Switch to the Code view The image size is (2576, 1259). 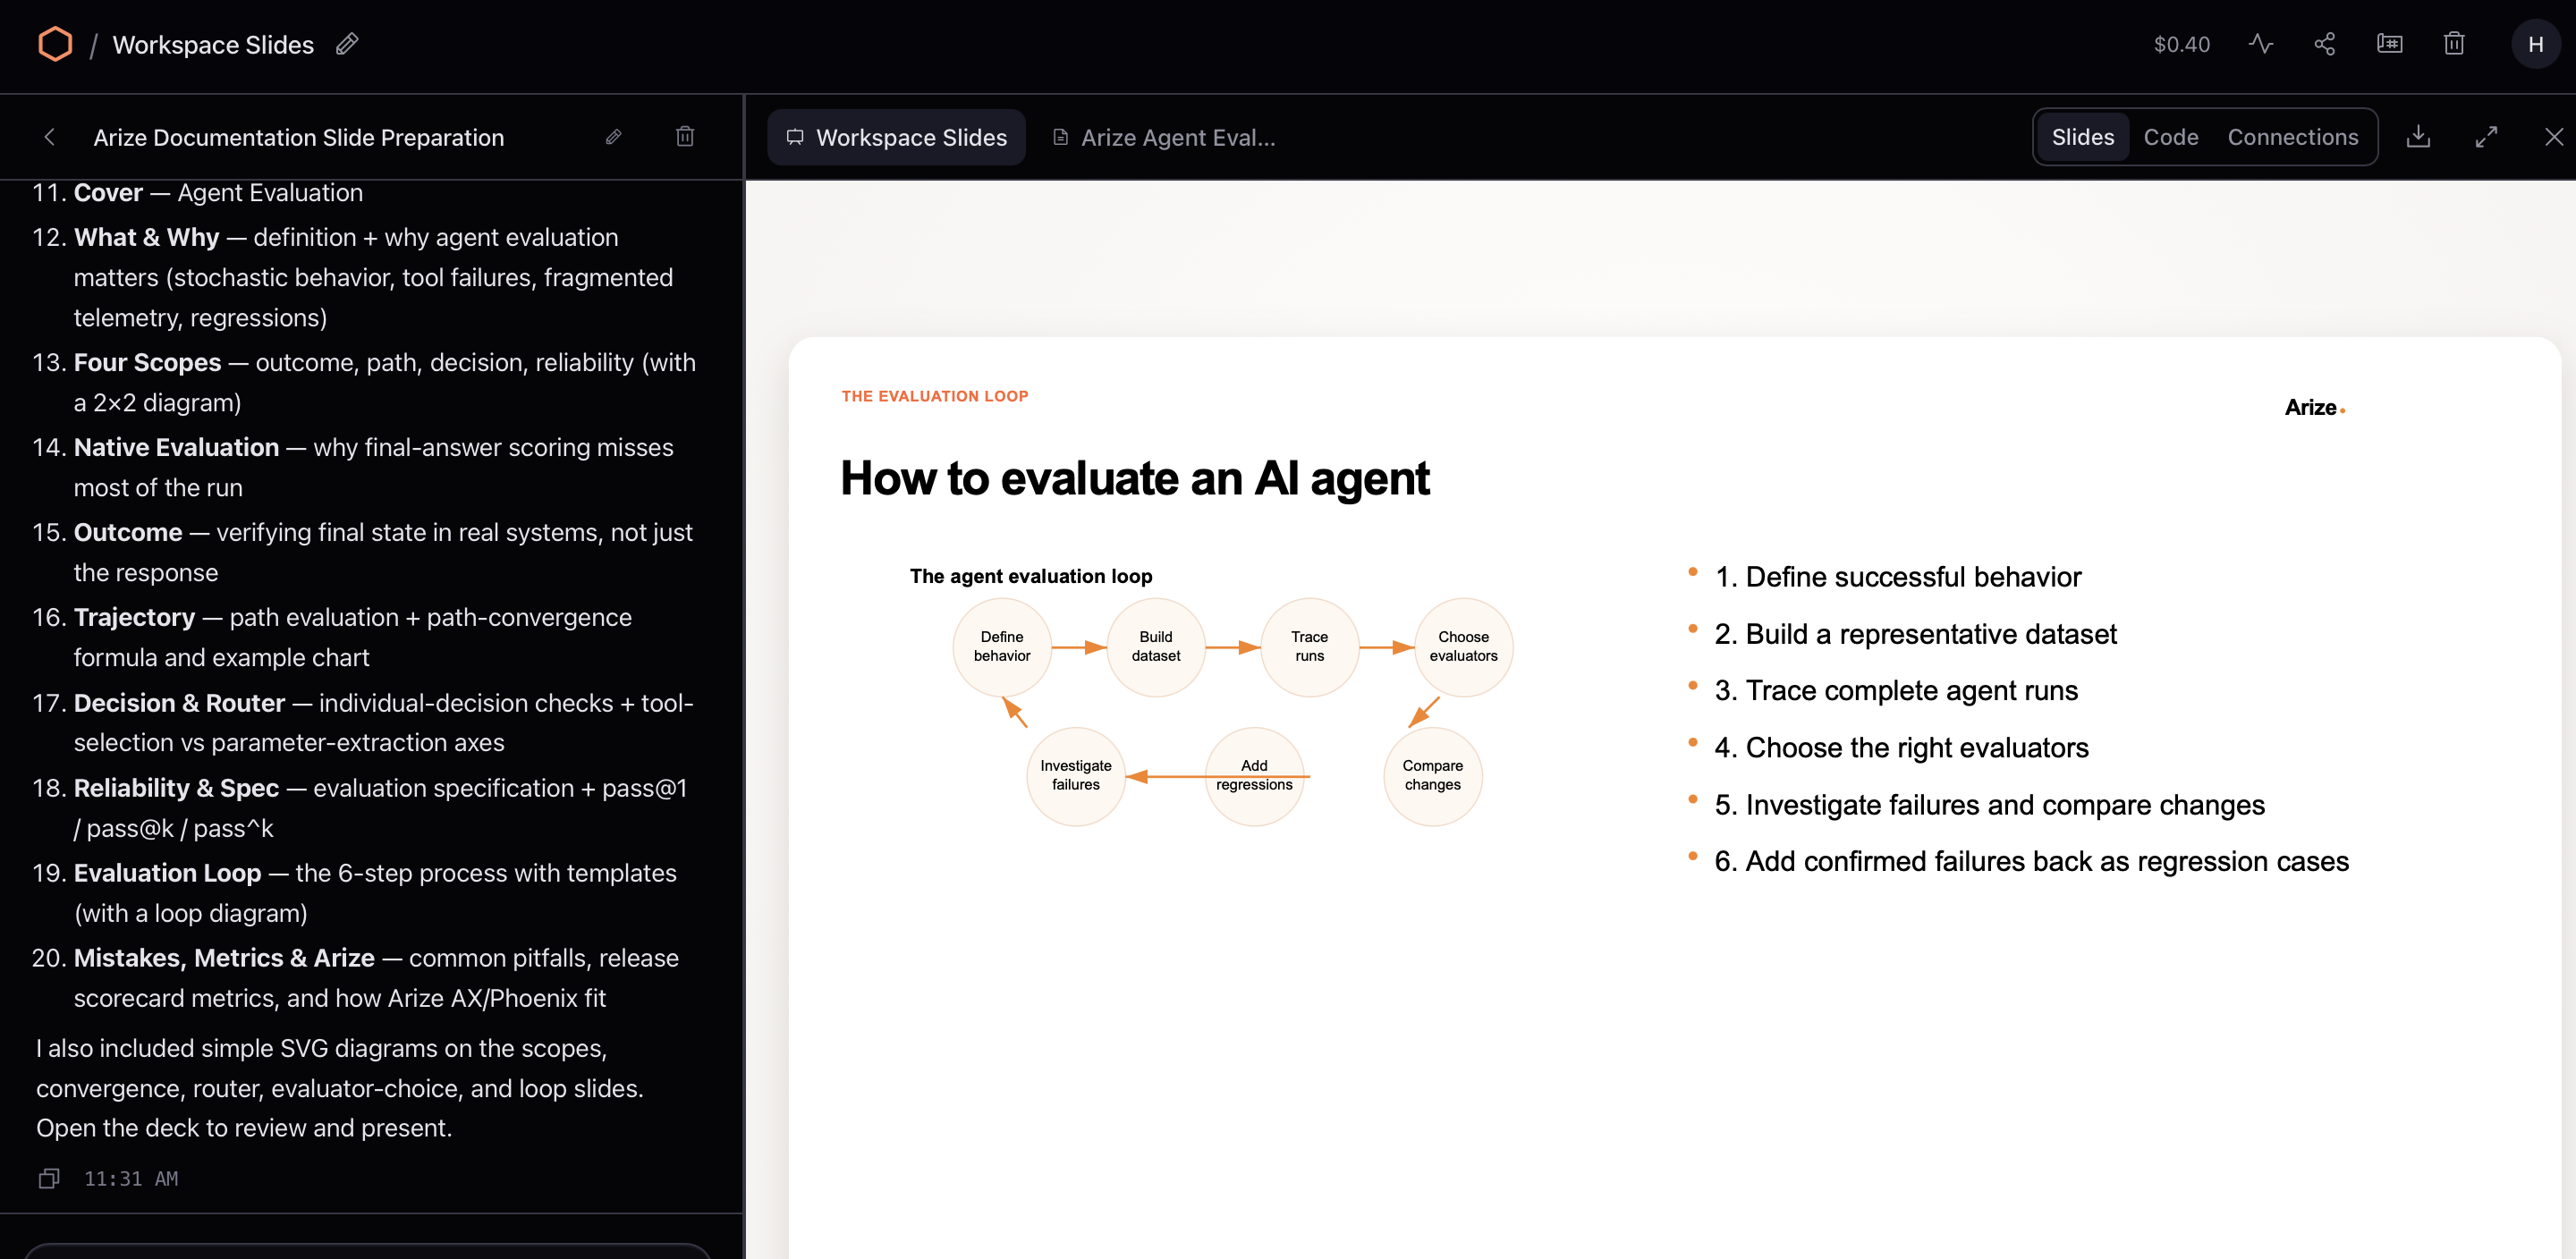(x=2170, y=137)
